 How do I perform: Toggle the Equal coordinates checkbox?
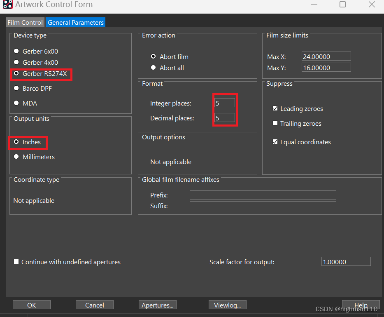coord(275,142)
